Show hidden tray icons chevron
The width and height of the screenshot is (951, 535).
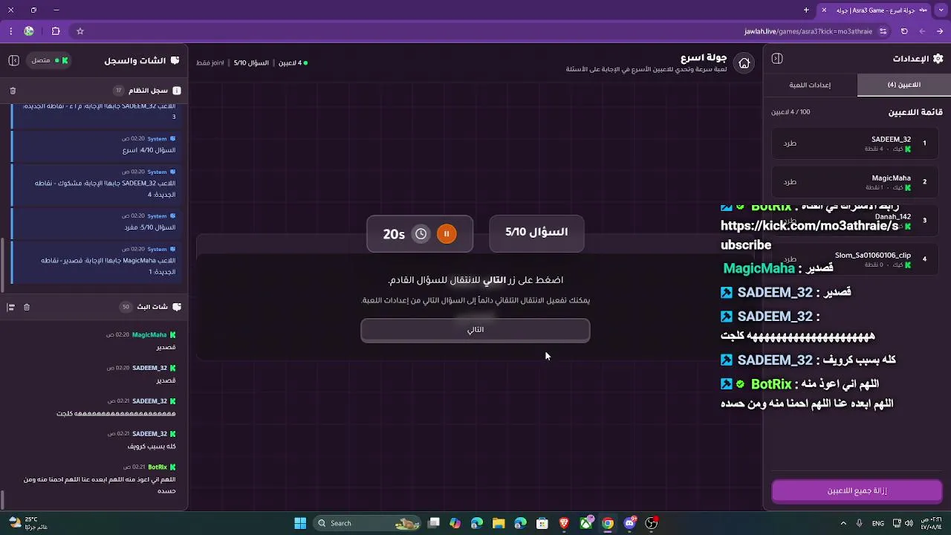point(843,523)
